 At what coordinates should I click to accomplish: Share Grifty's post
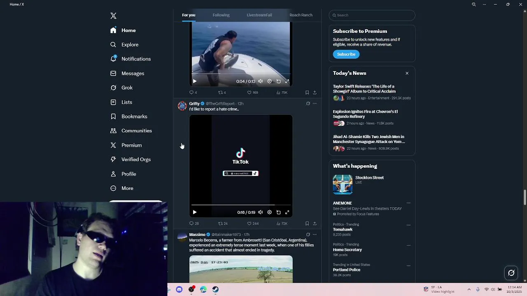click(x=315, y=224)
